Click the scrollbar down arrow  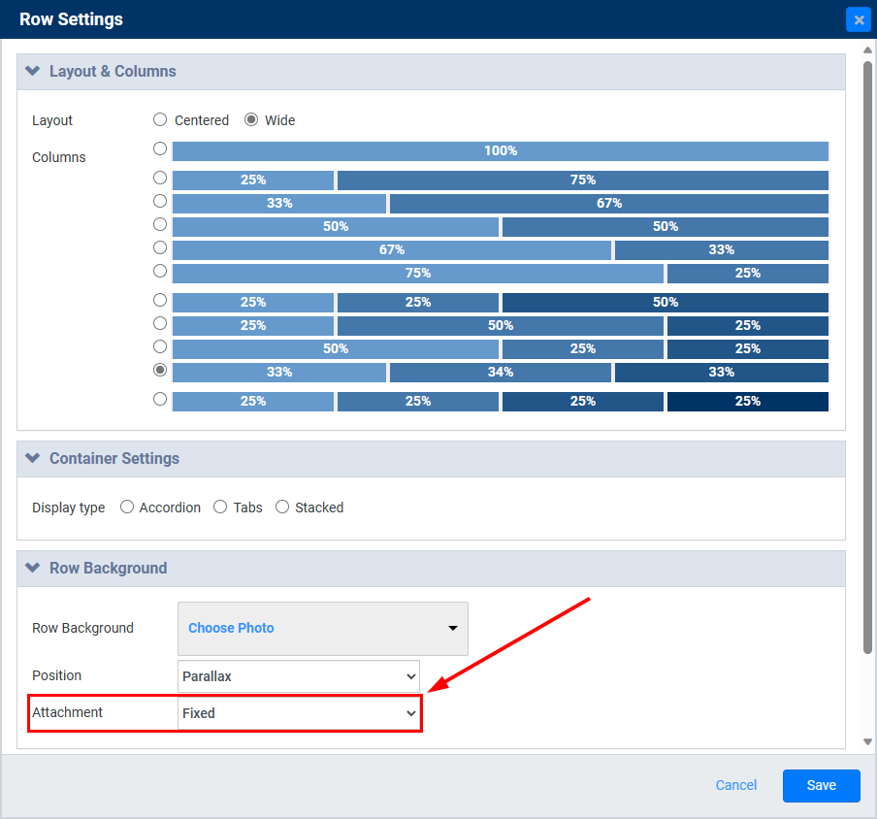[867, 742]
